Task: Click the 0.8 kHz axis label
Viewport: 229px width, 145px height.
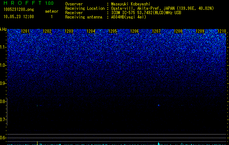Action: click(x=3, y=101)
